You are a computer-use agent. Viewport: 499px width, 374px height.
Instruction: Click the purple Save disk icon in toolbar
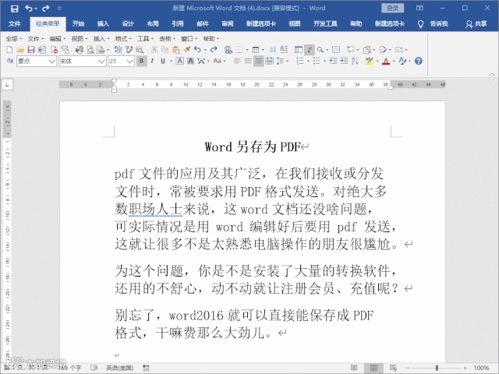pyautogui.click(x=31, y=50)
